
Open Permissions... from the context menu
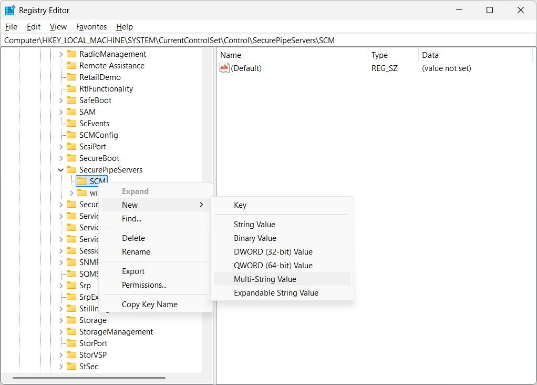coord(156,285)
